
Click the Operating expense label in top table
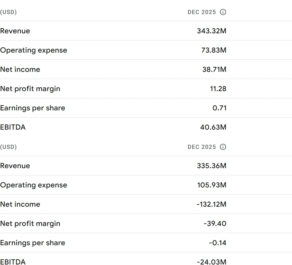(x=34, y=50)
